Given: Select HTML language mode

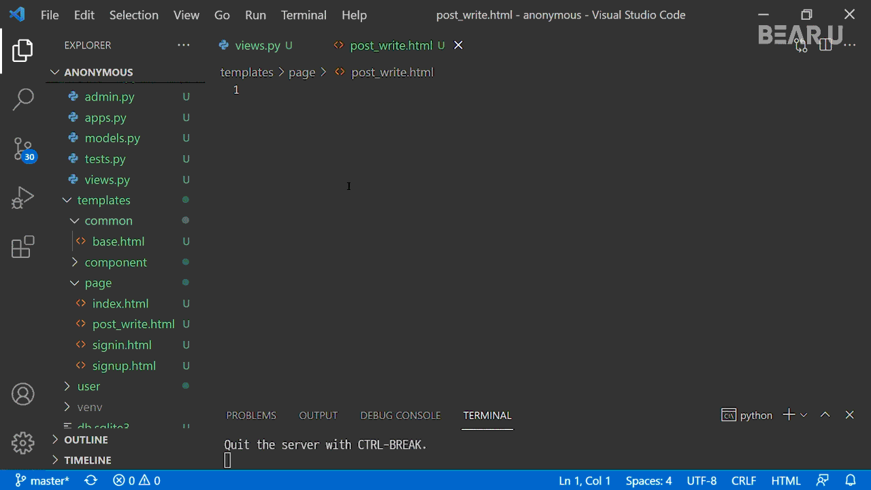Looking at the screenshot, I should pos(786,480).
